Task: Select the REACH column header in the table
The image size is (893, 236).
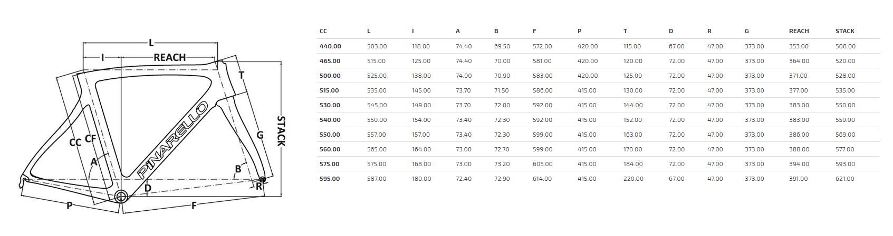Action: 799,31
